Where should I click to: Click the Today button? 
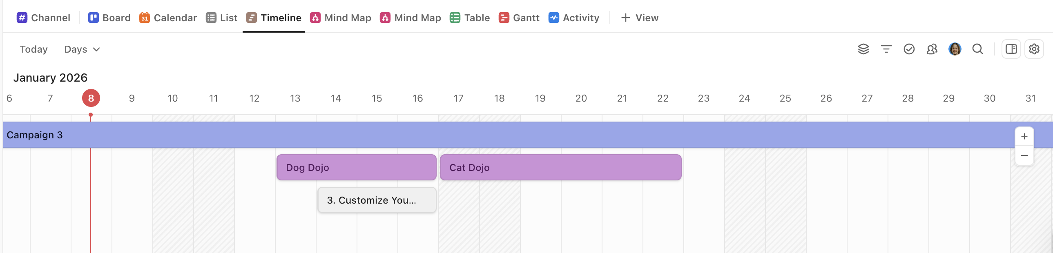click(x=33, y=49)
